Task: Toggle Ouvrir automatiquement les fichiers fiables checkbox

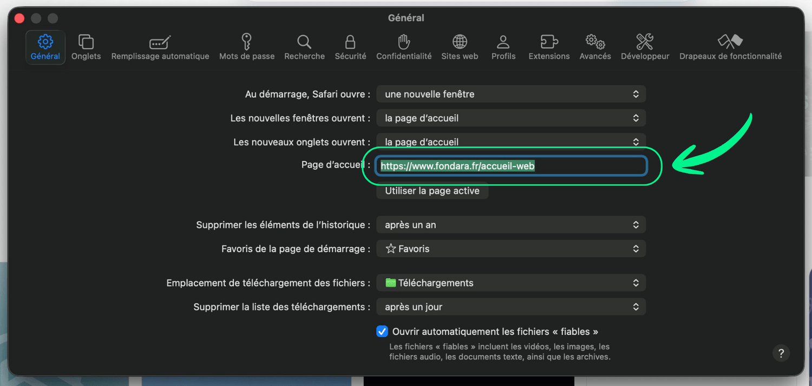Action: click(382, 331)
